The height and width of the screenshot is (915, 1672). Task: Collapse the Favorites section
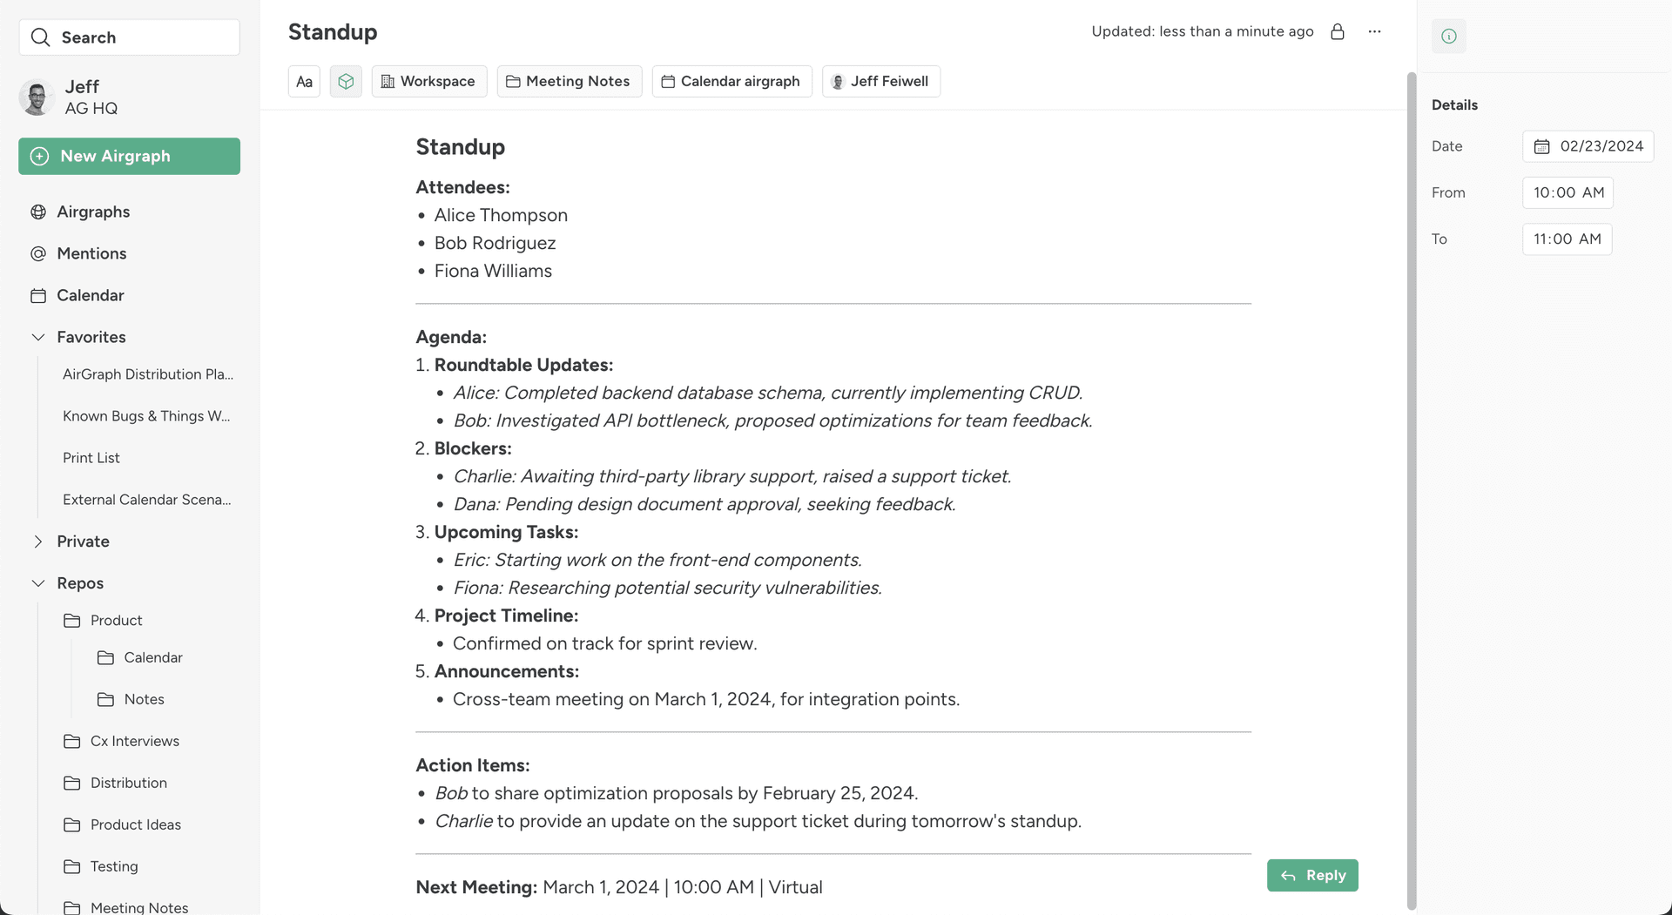pos(38,337)
